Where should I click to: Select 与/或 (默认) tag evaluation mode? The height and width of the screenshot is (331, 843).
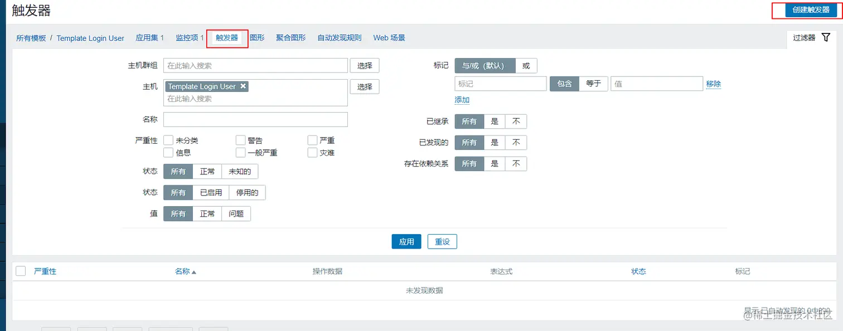click(x=485, y=65)
